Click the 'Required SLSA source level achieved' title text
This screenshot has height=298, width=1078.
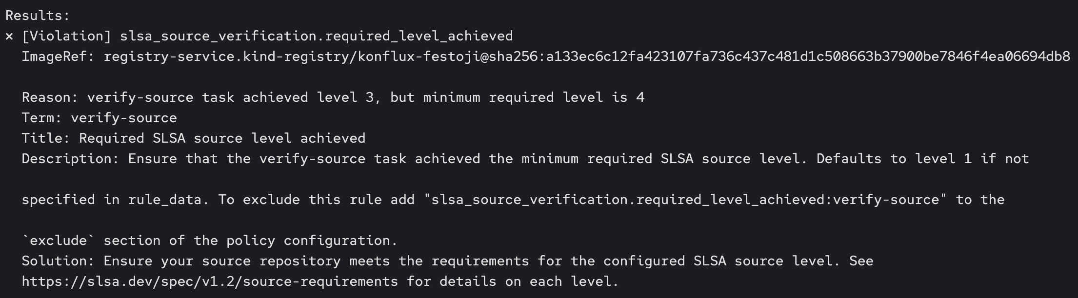pyautogui.click(x=222, y=138)
